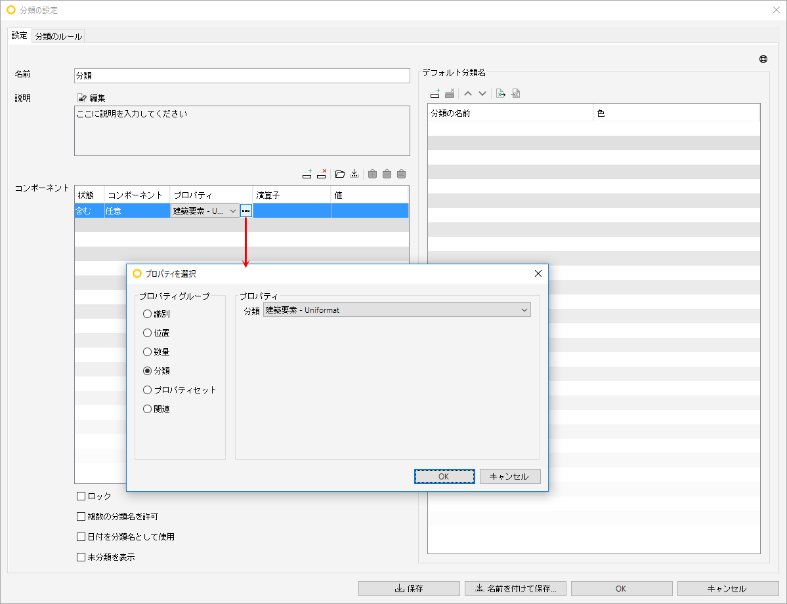Click the 色 column header

[676, 113]
